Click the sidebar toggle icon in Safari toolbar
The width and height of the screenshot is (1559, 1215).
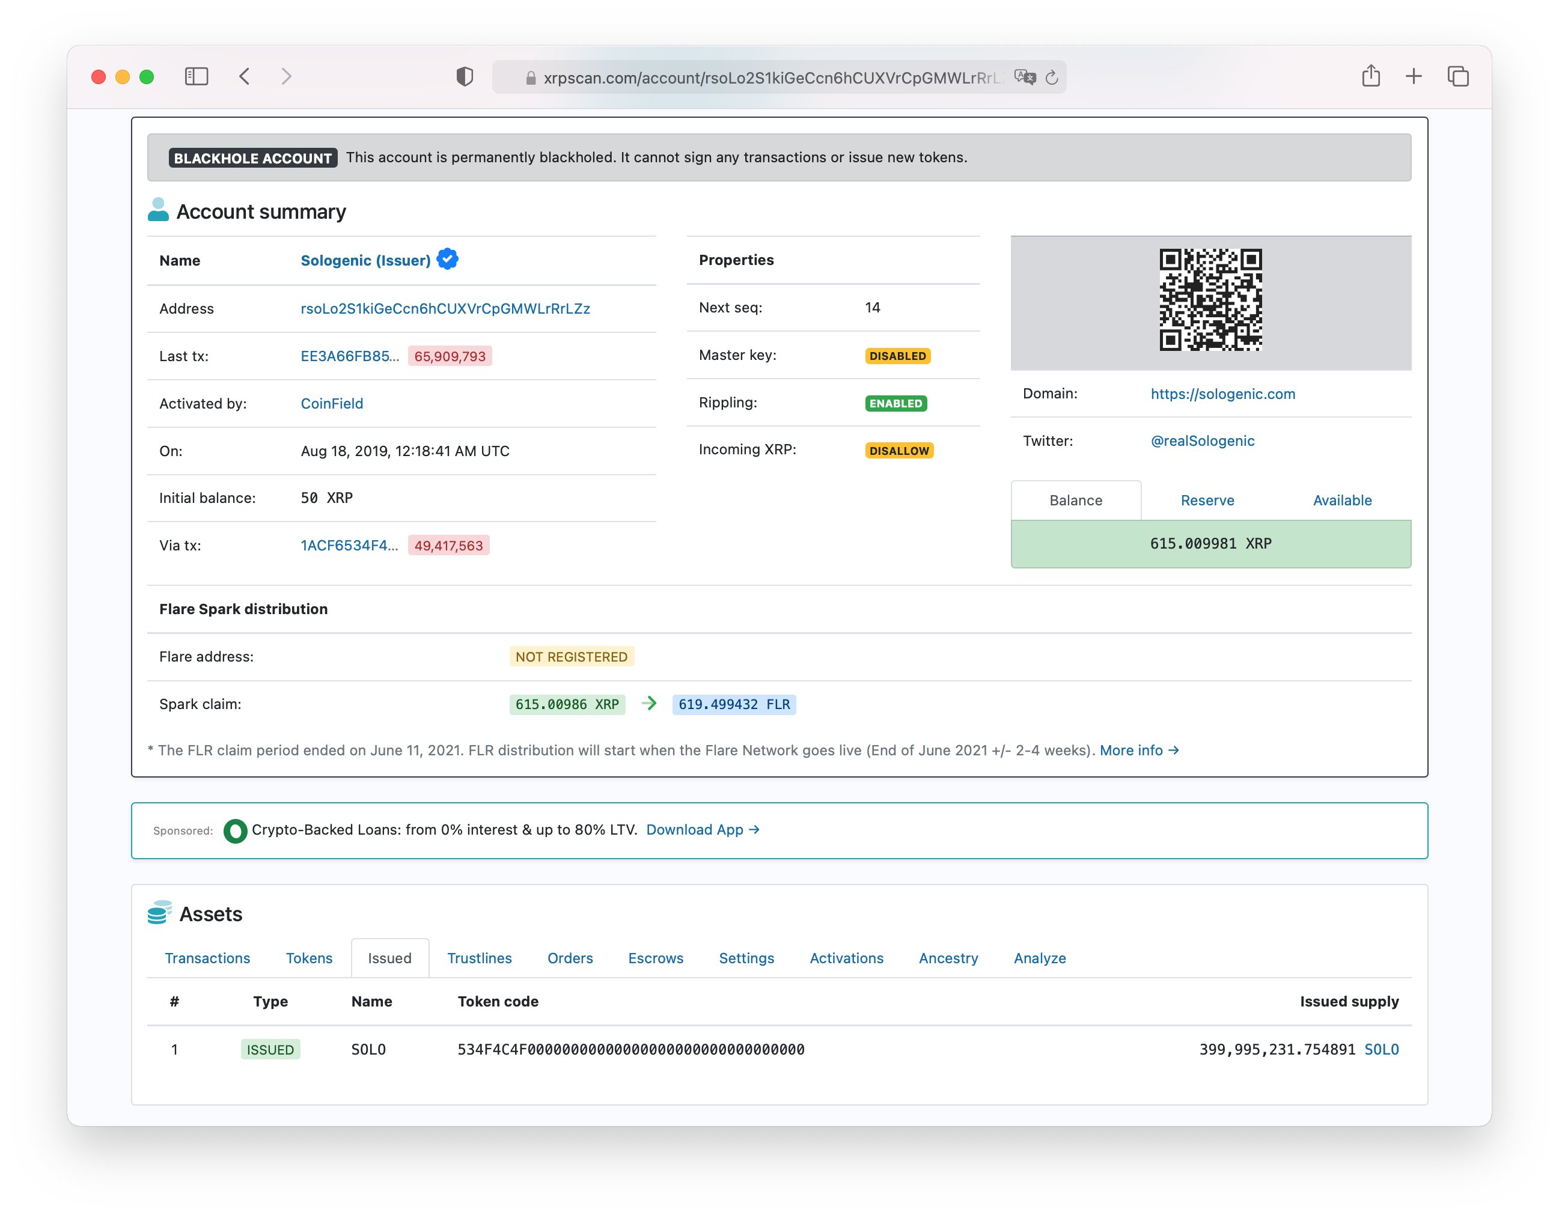tap(198, 76)
